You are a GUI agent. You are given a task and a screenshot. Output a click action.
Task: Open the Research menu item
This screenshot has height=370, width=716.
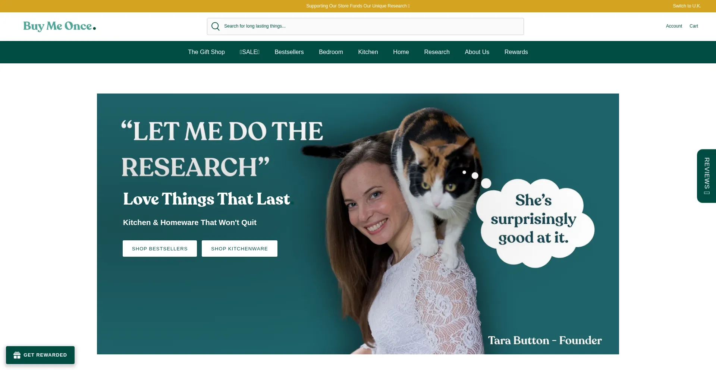click(437, 52)
